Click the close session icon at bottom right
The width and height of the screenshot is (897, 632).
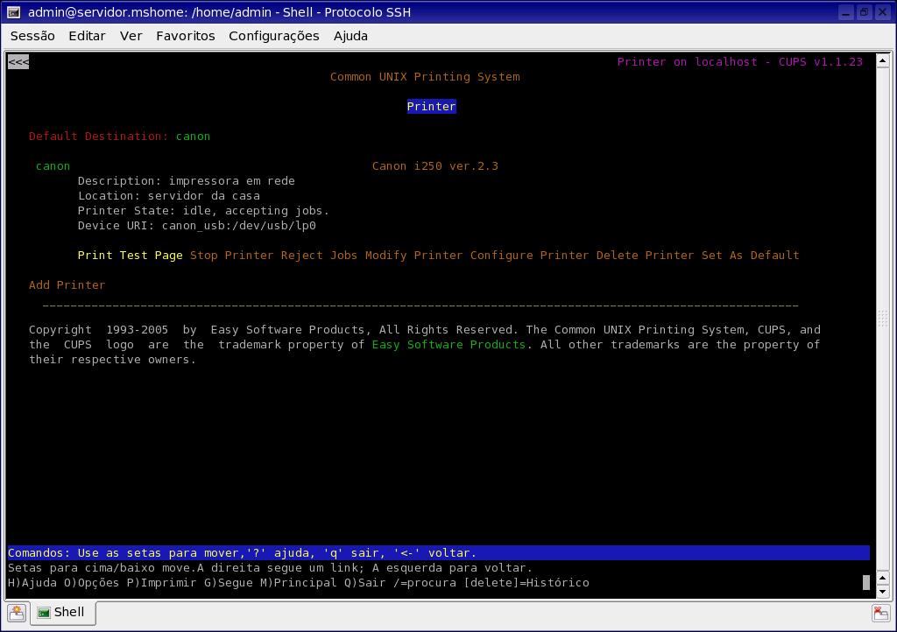click(880, 613)
